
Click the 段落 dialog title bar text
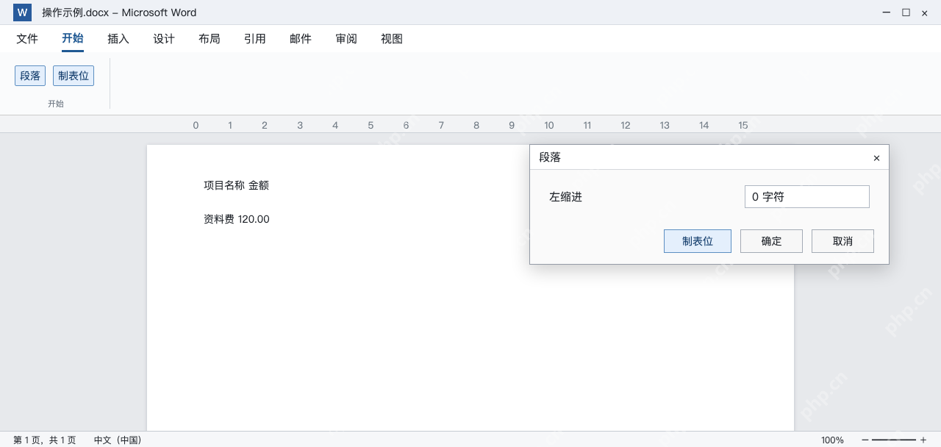click(550, 157)
